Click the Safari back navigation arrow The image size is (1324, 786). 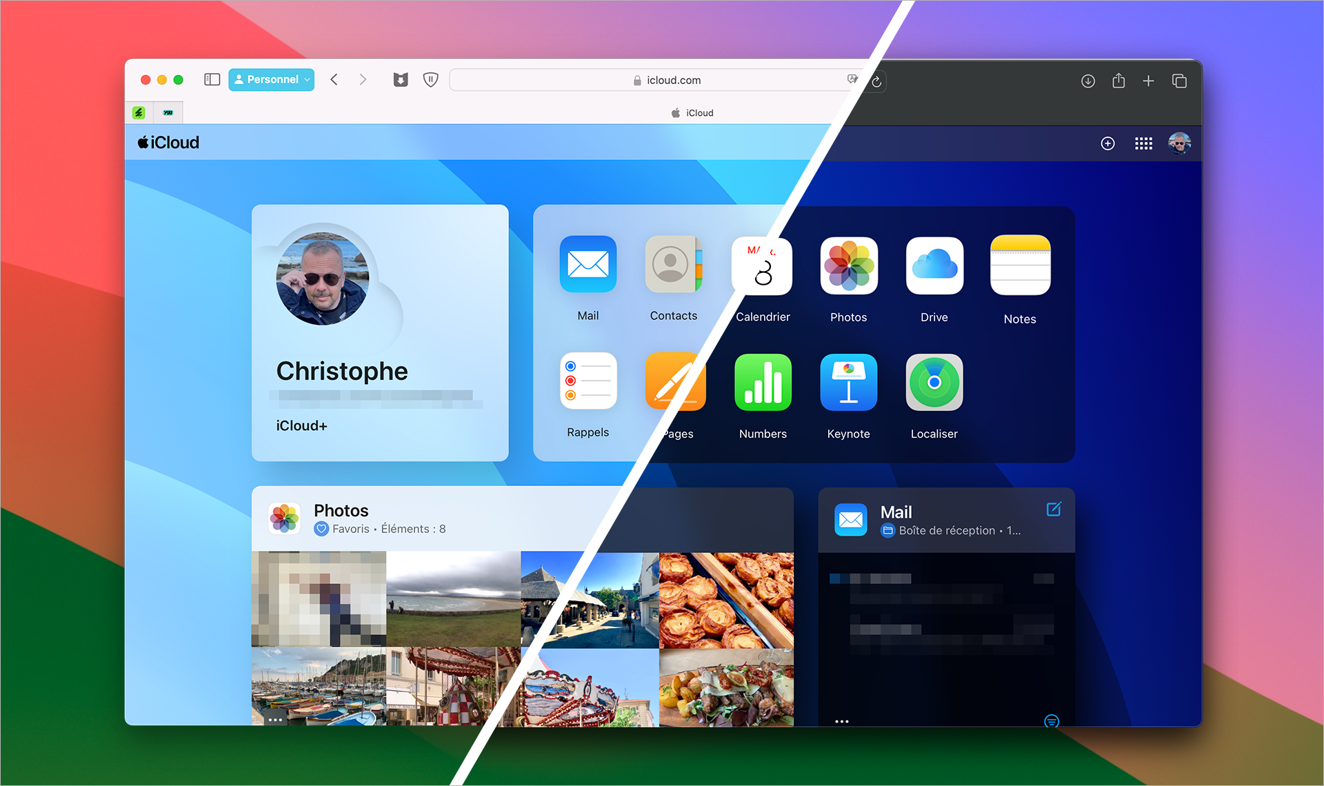334,81
